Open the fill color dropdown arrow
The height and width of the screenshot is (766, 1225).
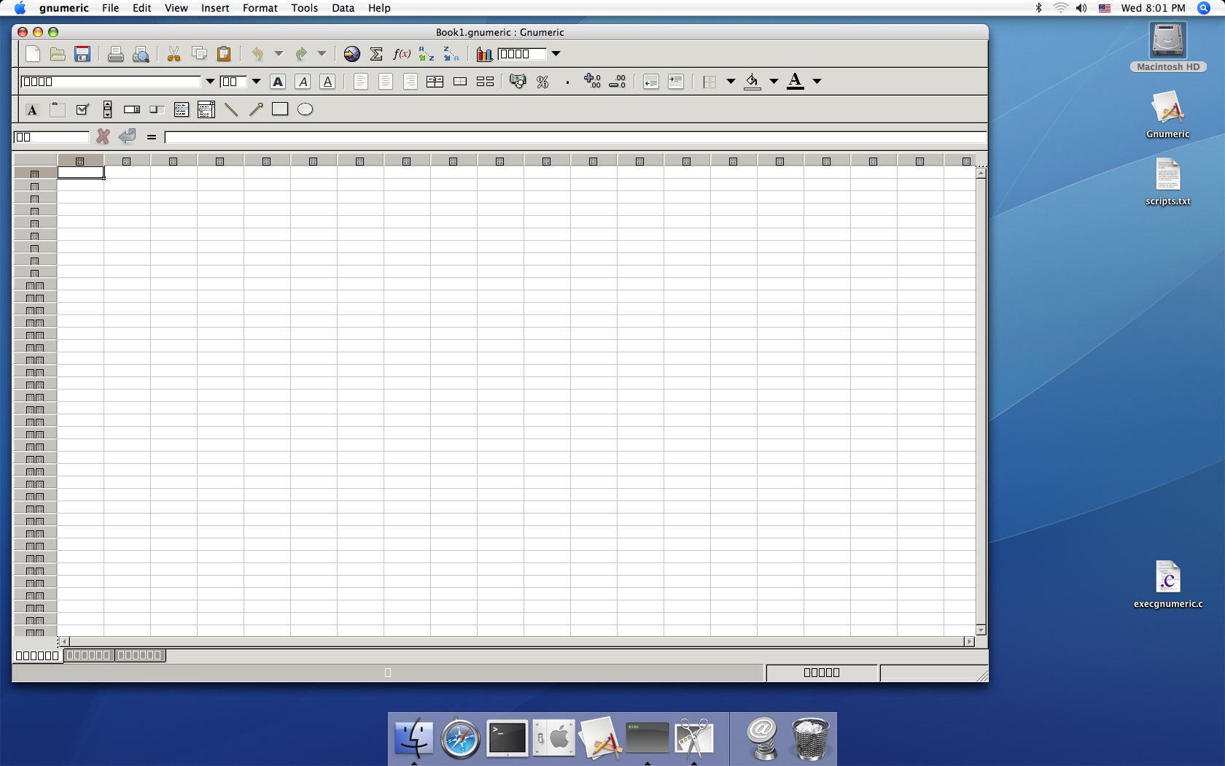[x=774, y=82]
